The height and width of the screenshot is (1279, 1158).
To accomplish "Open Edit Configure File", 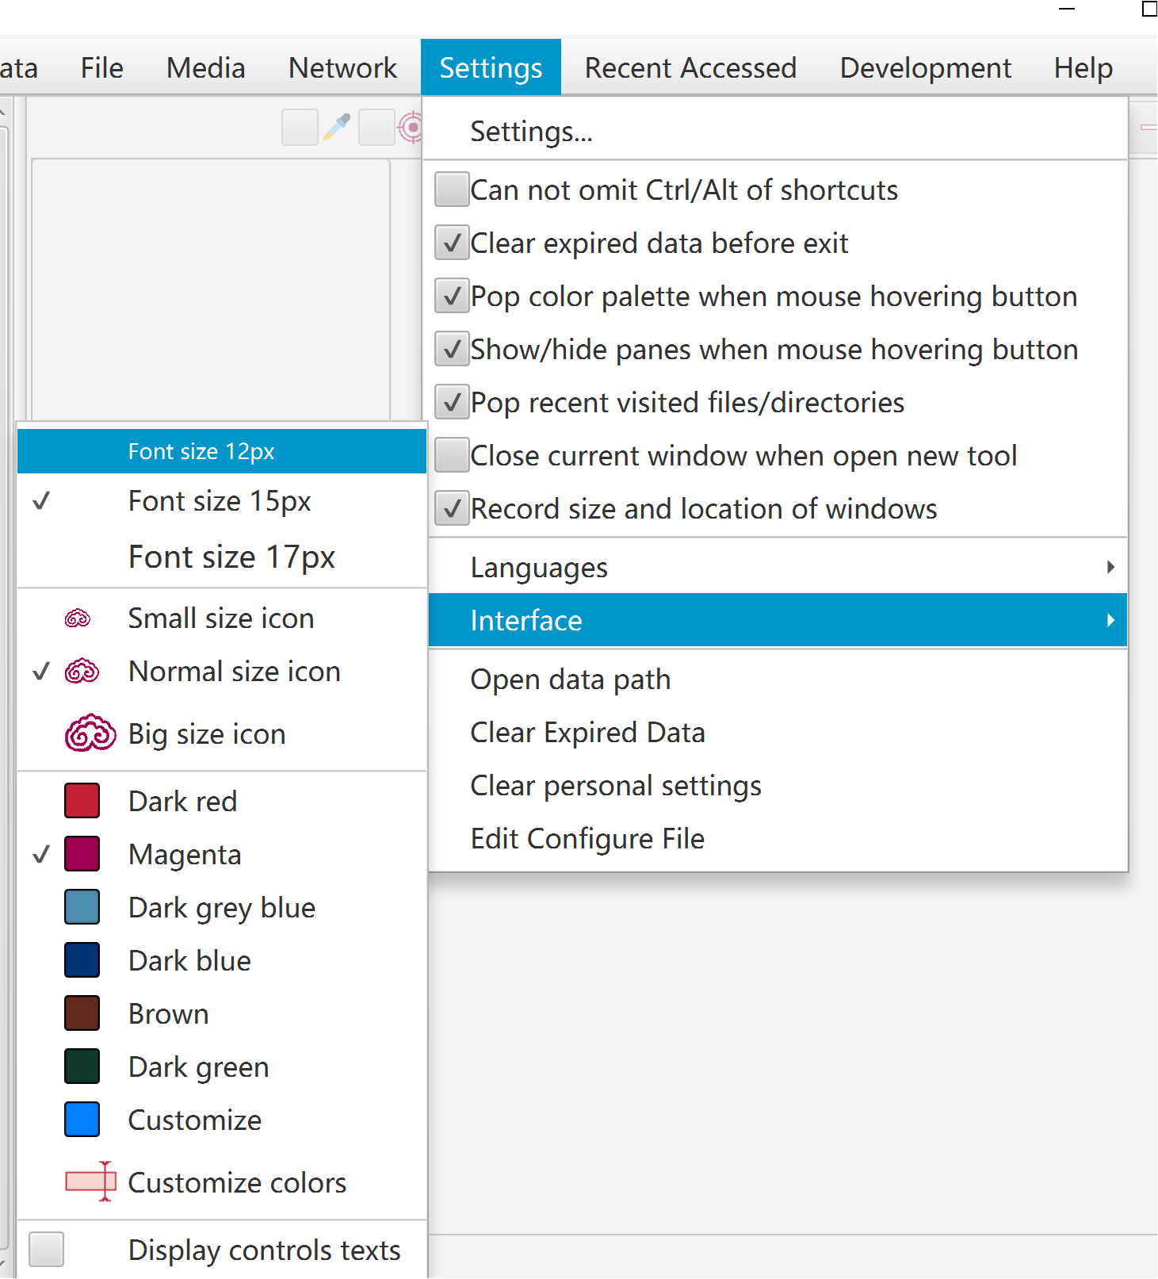I will pyautogui.click(x=587, y=839).
